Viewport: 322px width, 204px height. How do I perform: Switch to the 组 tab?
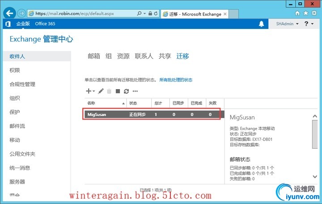tap(109, 56)
